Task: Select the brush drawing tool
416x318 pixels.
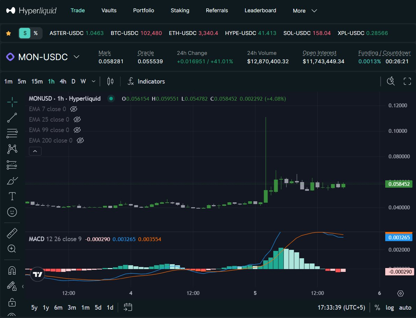Action: click(12, 180)
